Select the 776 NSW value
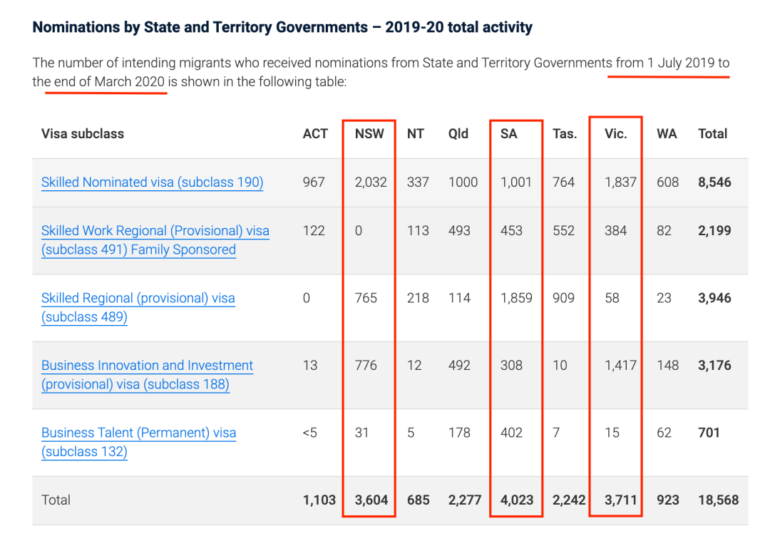770x536 pixels. tap(366, 365)
